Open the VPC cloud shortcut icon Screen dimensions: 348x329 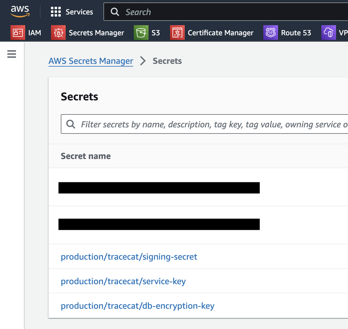point(328,33)
